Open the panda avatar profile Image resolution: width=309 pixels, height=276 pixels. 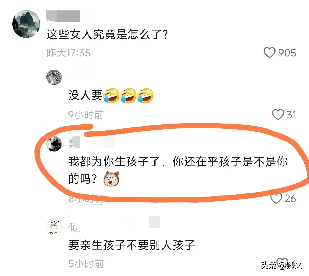[54, 144]
